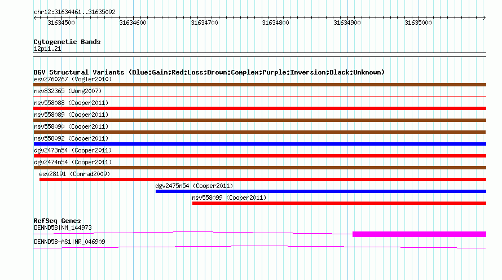Select the red esv28191 loss bar
The width and height of the screenshot is (502, 280).
click(x=263, y=180)
